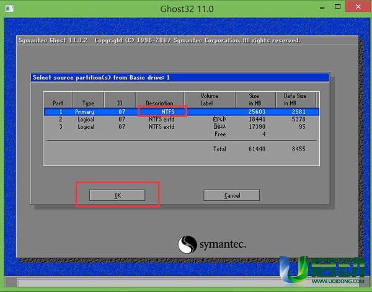Select the partition 1 Primary row
The image size is (372, 292).
[x=182, y=112]
